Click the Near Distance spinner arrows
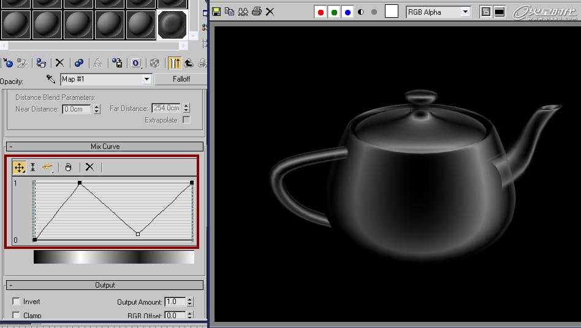Image resolution: width=581 pixels, height=328 pixels. pos(97,109)
